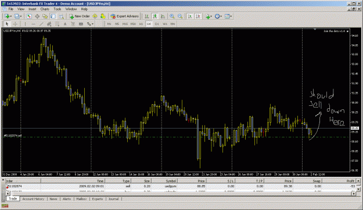Click the New Order button
The height and width of the screenshot is (210, 363).
[80, 16]
